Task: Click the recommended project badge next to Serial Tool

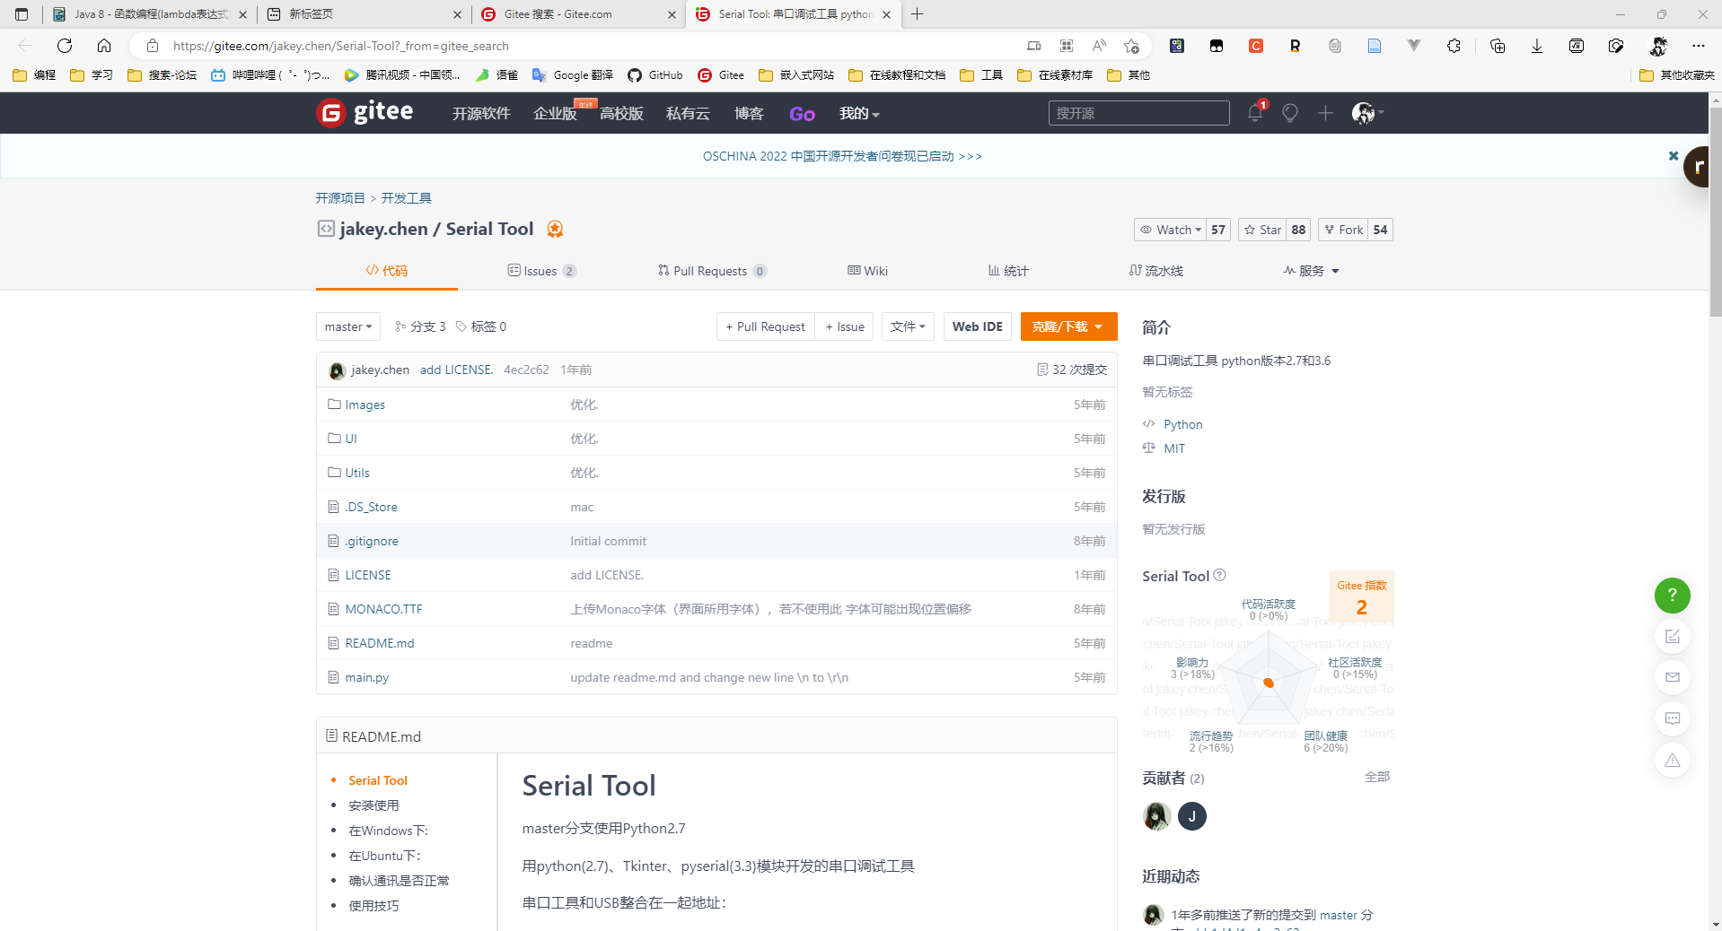Action: (555, 230)
